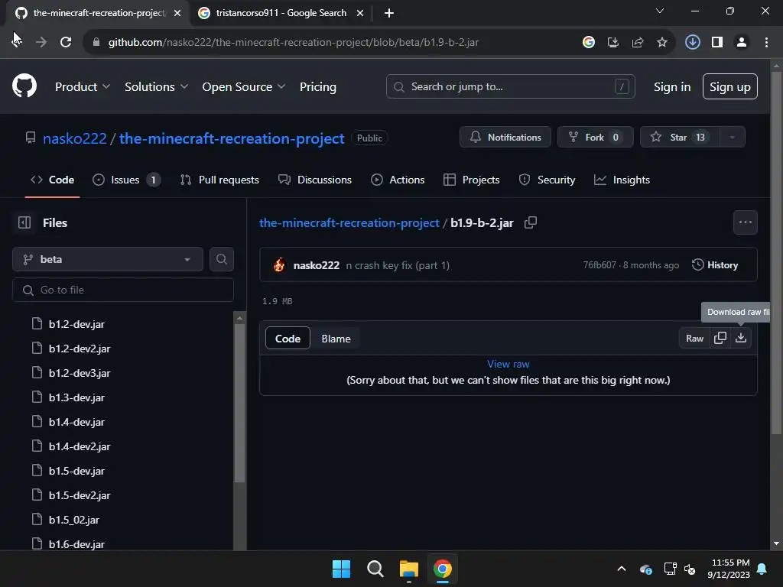Click the Go to file input
Image resolution: width=783 pixels, height=587 pixels.
[123, 290]
